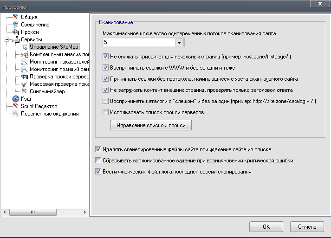Screen dimensions: 331x238
Task: Collapse the Сервисы tree node
Action: (x=6, y=39)
